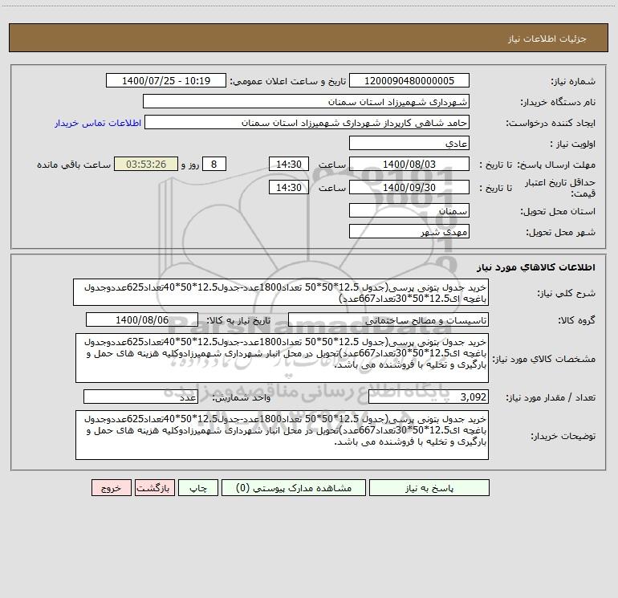Click the ساعت باقی مانده label
The image size is (618, 598).
coord(74,165)
